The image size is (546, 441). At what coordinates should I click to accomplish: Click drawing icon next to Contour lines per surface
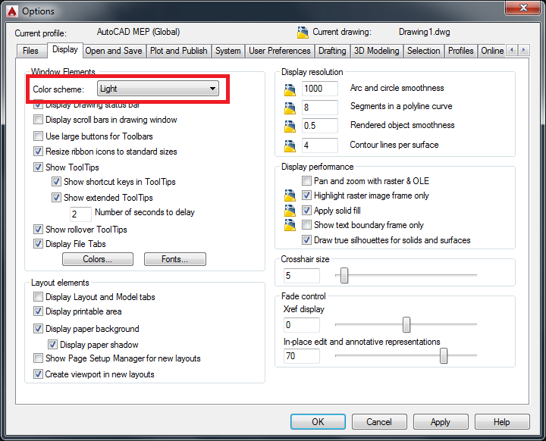point(290,145)
